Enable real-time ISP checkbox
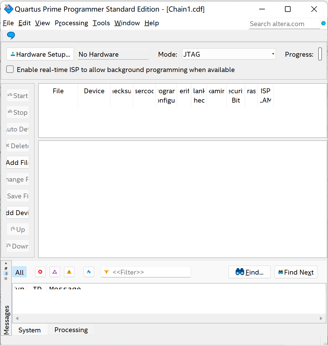The width and height of the screenshot is (328, 346). point(10,69)
